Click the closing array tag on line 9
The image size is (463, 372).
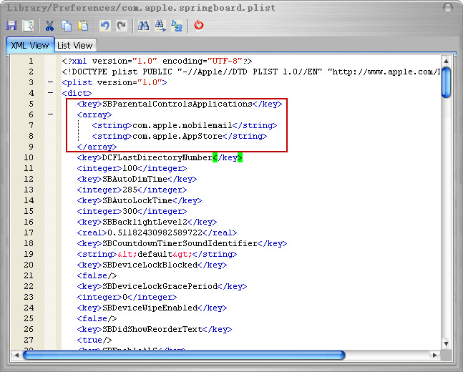97,147
